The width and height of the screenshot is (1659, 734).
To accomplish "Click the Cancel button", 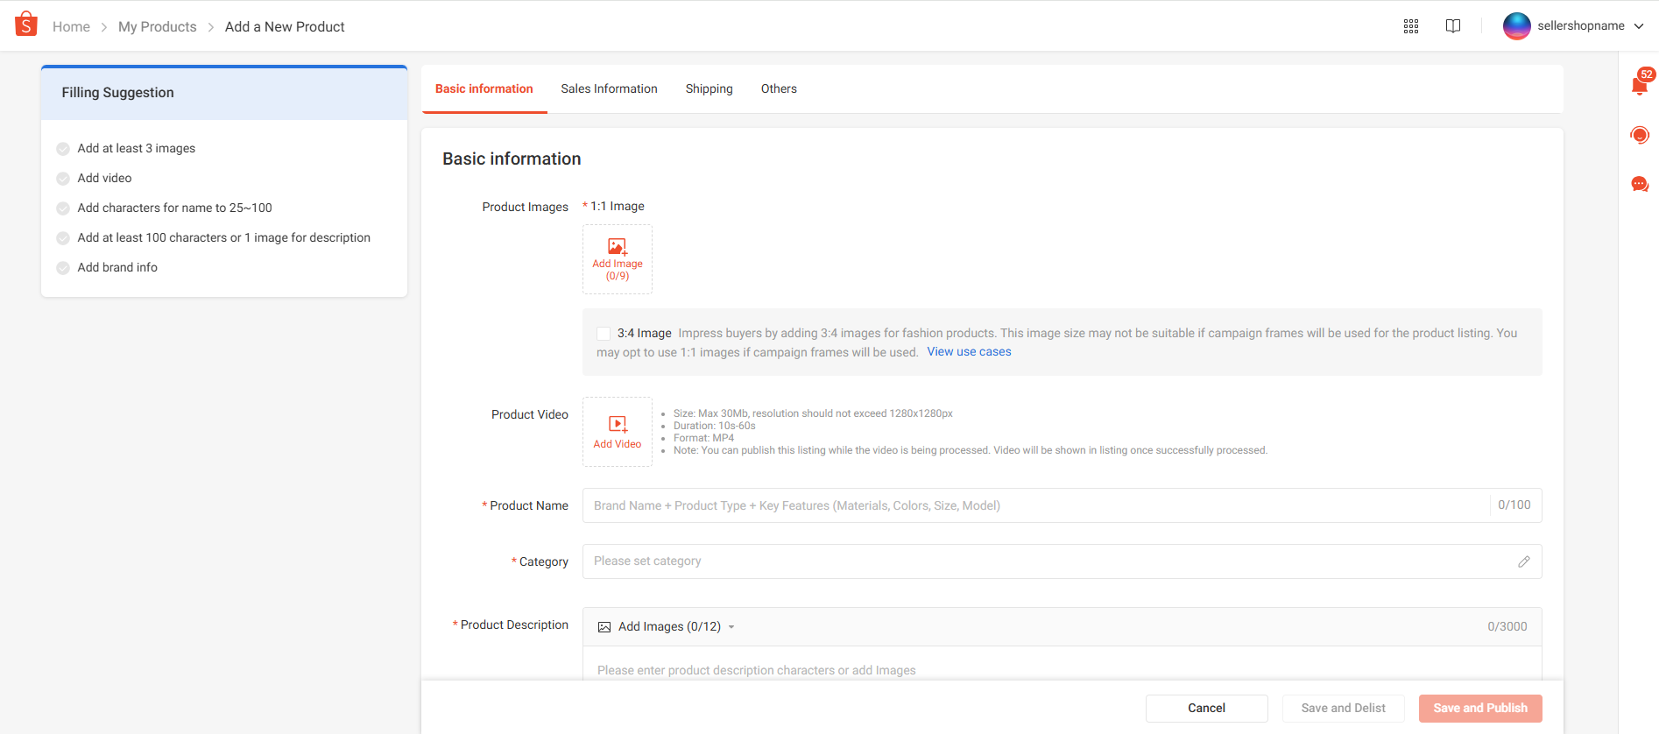I will [x=1207, y=708].
